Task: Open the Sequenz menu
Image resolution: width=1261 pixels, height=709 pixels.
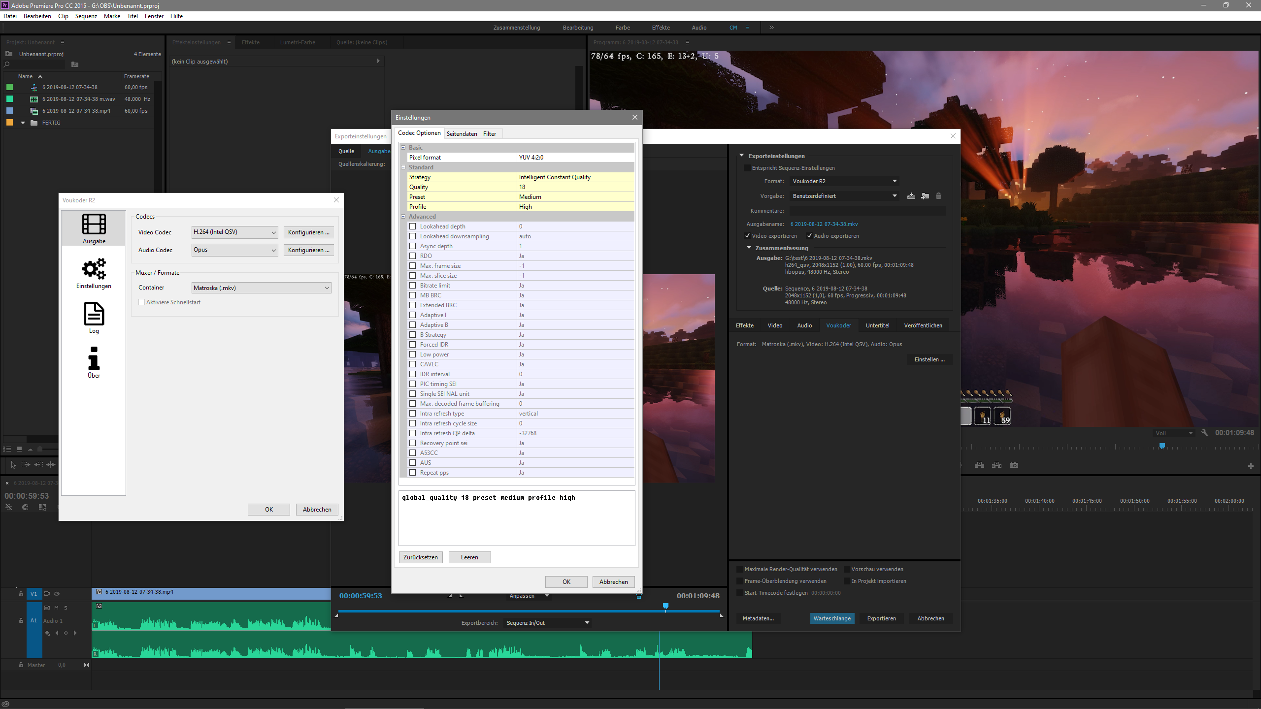Action: (86, 16)
